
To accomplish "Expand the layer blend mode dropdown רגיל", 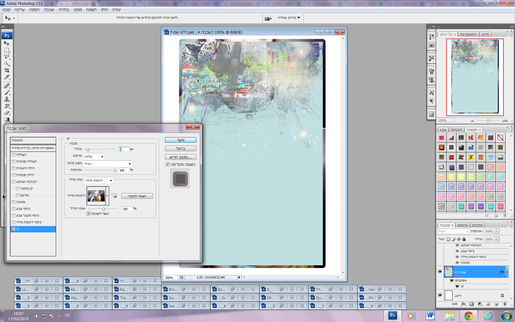I will 454,232.
